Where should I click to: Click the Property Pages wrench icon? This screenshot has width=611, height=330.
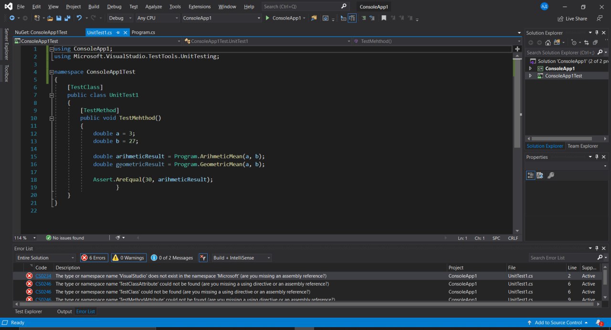550,175
